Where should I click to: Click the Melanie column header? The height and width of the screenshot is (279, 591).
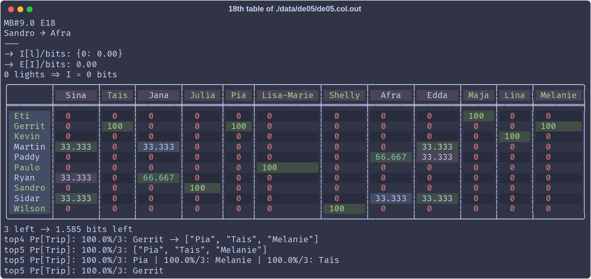pos(558,95)
